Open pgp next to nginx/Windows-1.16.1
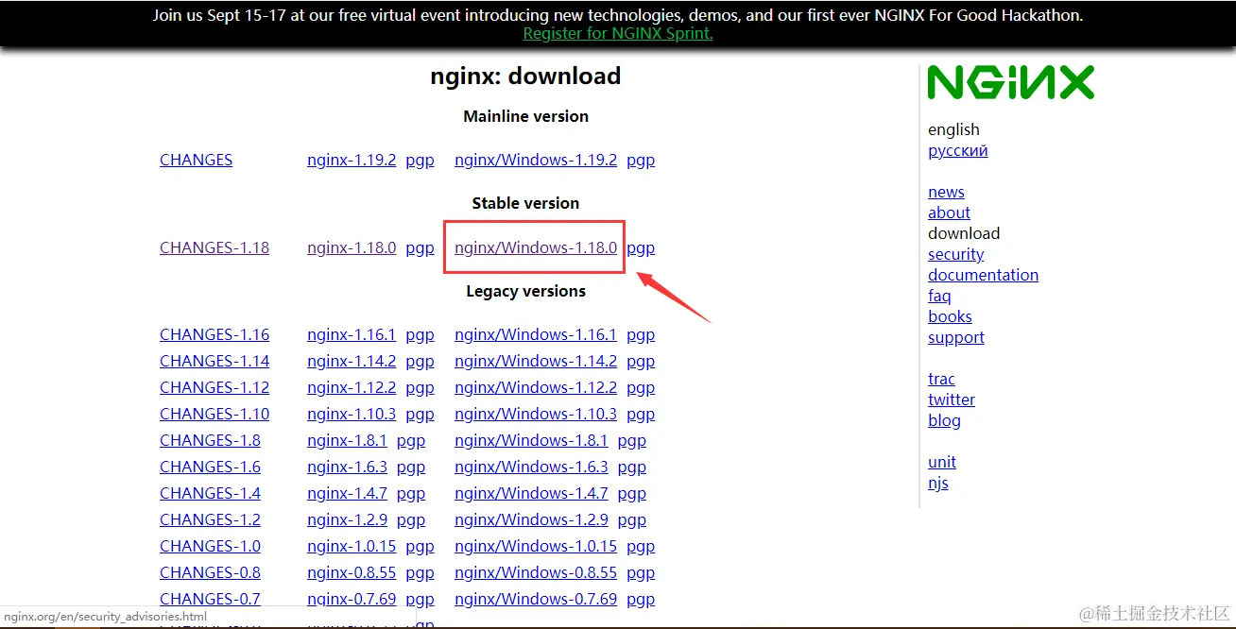 641,334
